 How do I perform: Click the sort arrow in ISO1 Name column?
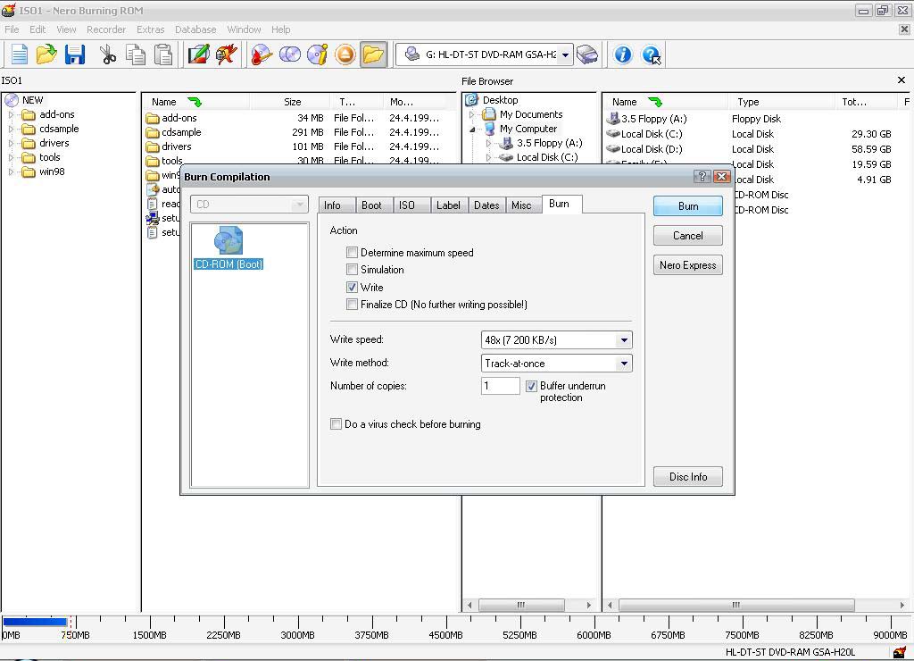click(x=195, y=102)
